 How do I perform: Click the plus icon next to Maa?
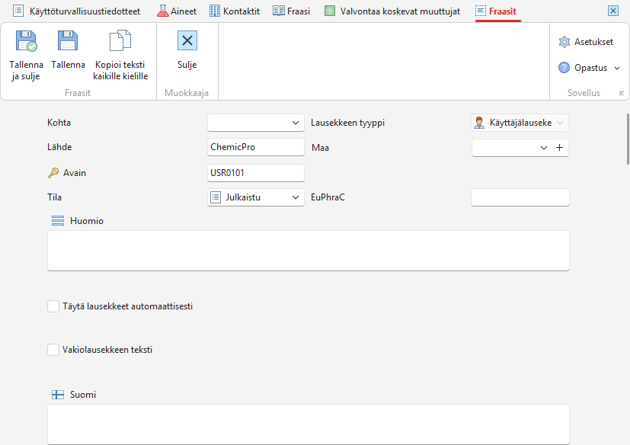559,148
